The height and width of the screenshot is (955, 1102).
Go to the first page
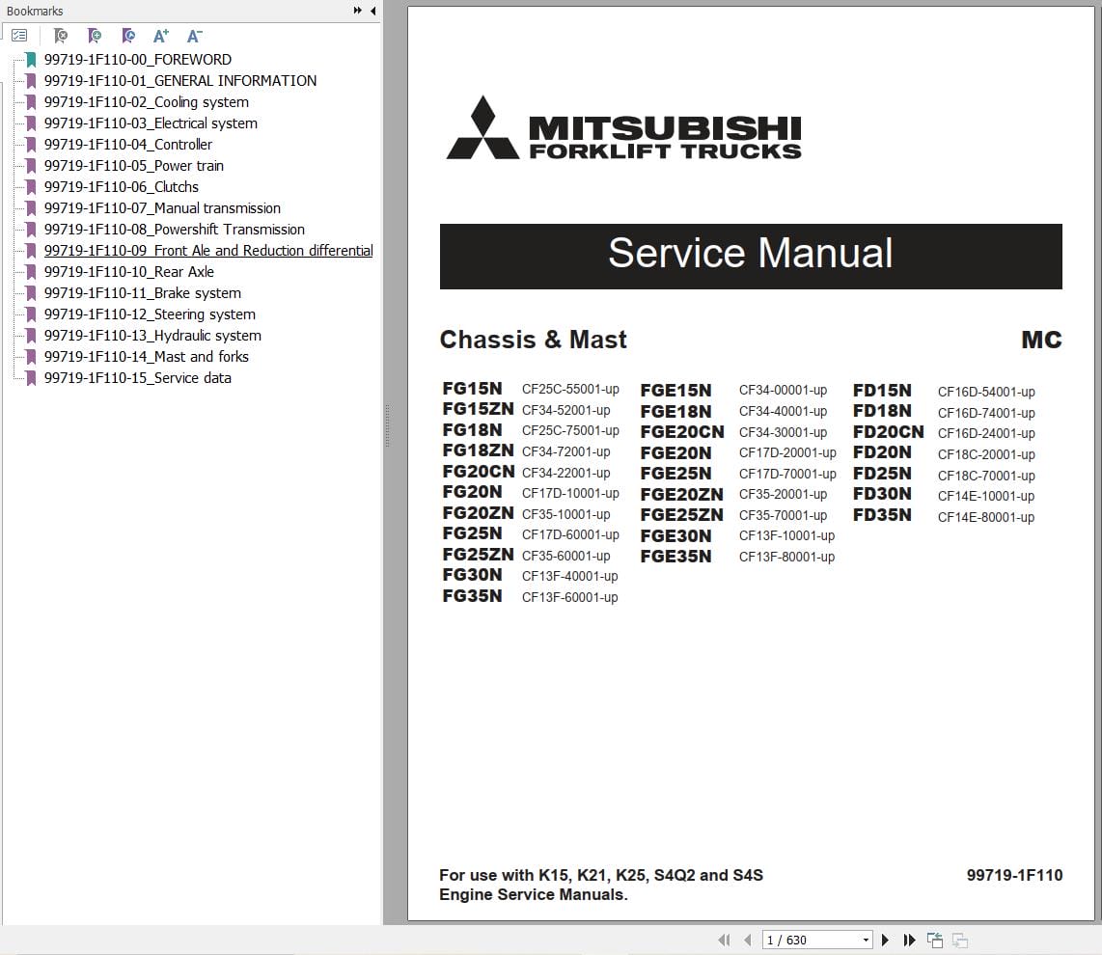point(724,940)
